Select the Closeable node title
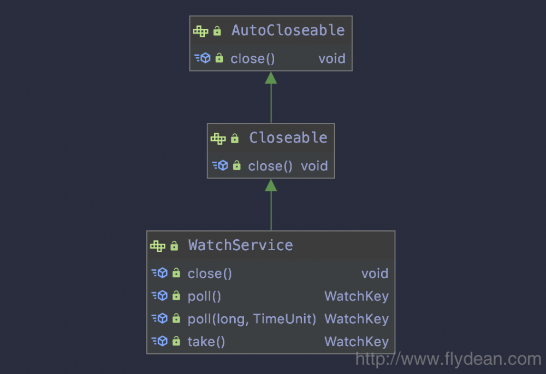The image size is (546, 374). [x=288, y=138]
